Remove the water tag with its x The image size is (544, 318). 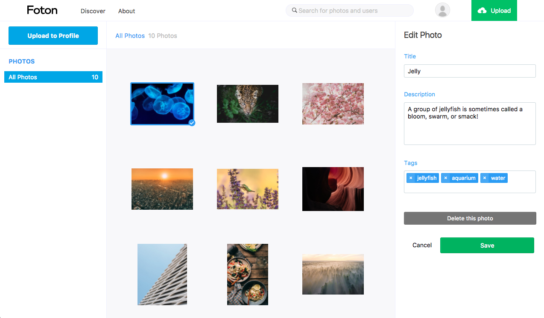[x=485, y=178]
